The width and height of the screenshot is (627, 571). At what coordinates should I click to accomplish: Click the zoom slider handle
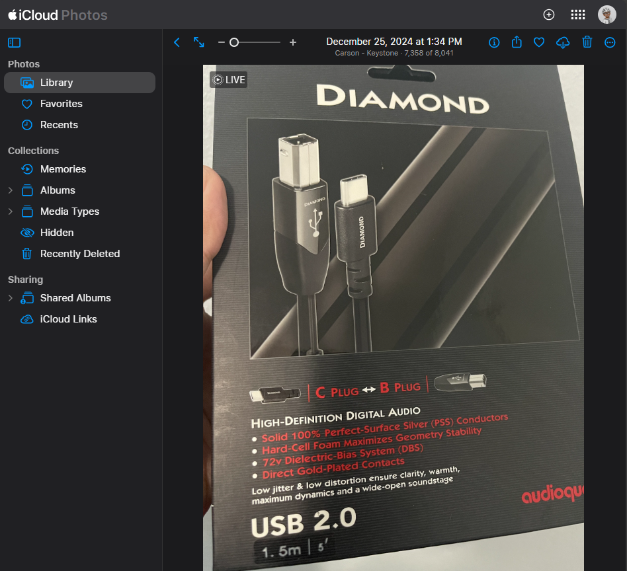[x=234, y=42]
